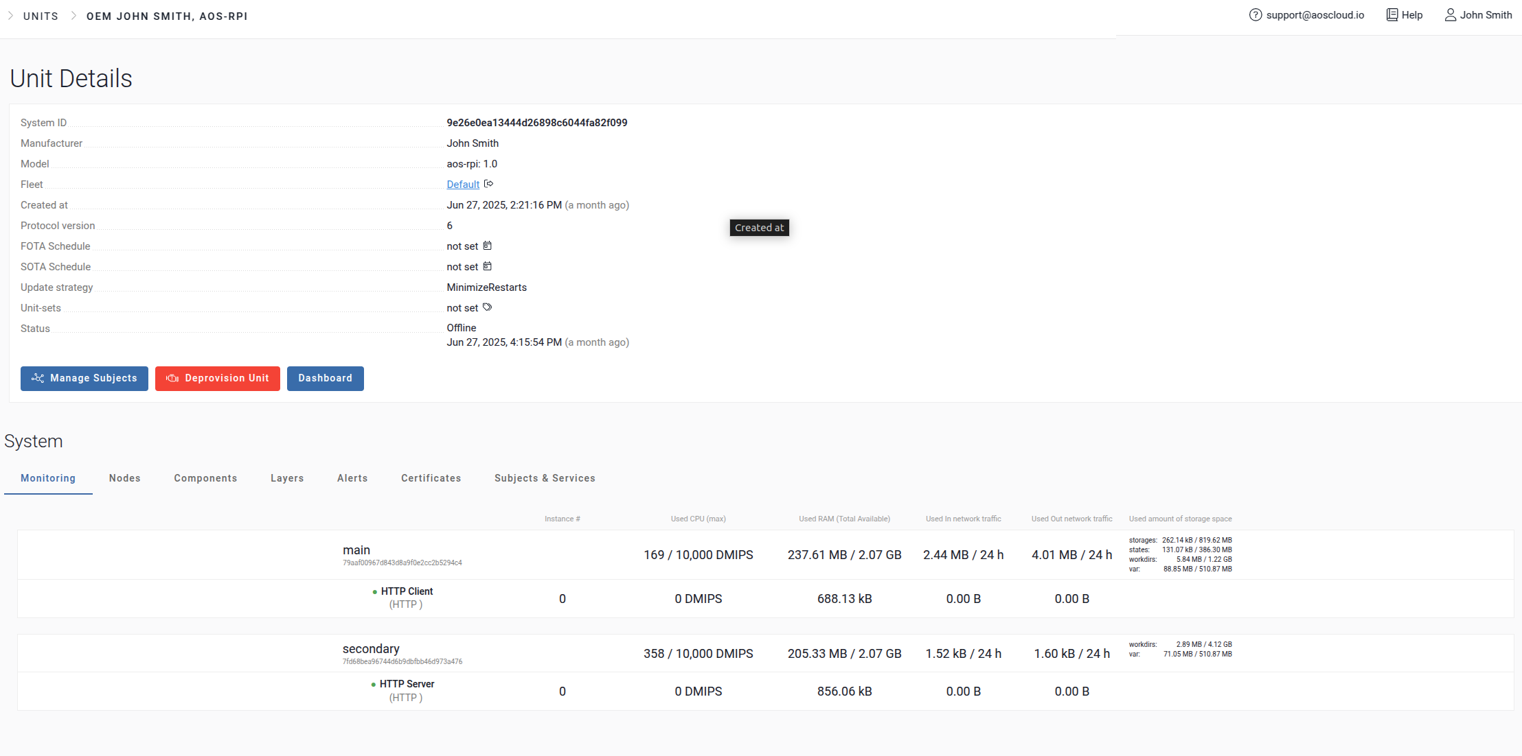Open the Dashboard button
This screenshot has width=1522, height=756.
coord(325,378)
